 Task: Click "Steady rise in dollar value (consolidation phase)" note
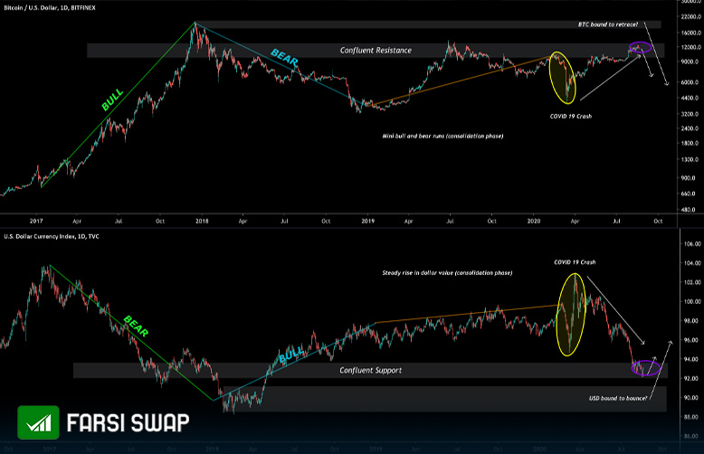point(447,273)
